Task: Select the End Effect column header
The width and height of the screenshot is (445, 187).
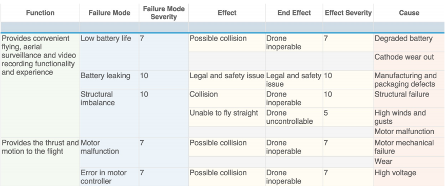Action: (x=294, y=13)
